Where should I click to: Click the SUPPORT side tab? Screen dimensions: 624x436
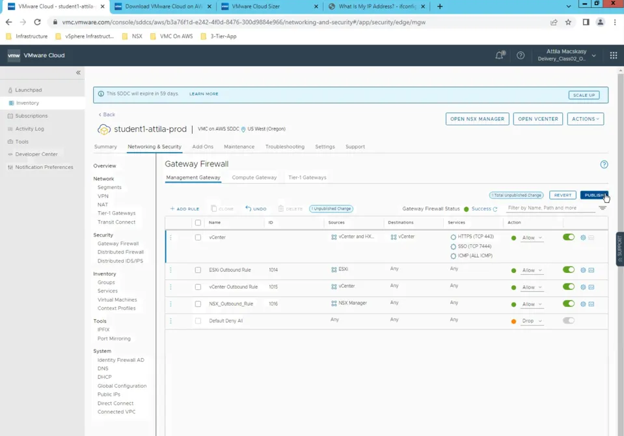coord(619,249)
